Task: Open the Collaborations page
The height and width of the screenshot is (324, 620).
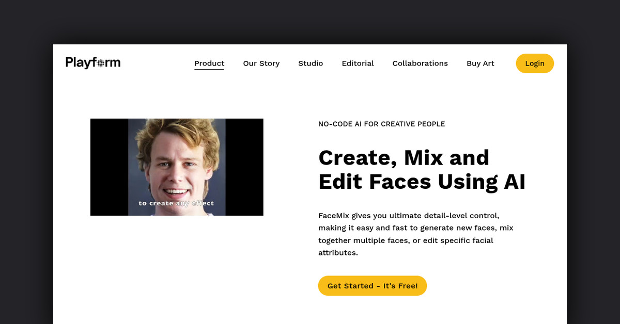Action: pos(420,63)
